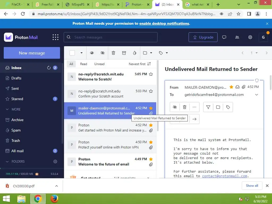Screen dimensions: 272x204
Task: Open the contact@protonmail.com link
Action: (224, 176)
